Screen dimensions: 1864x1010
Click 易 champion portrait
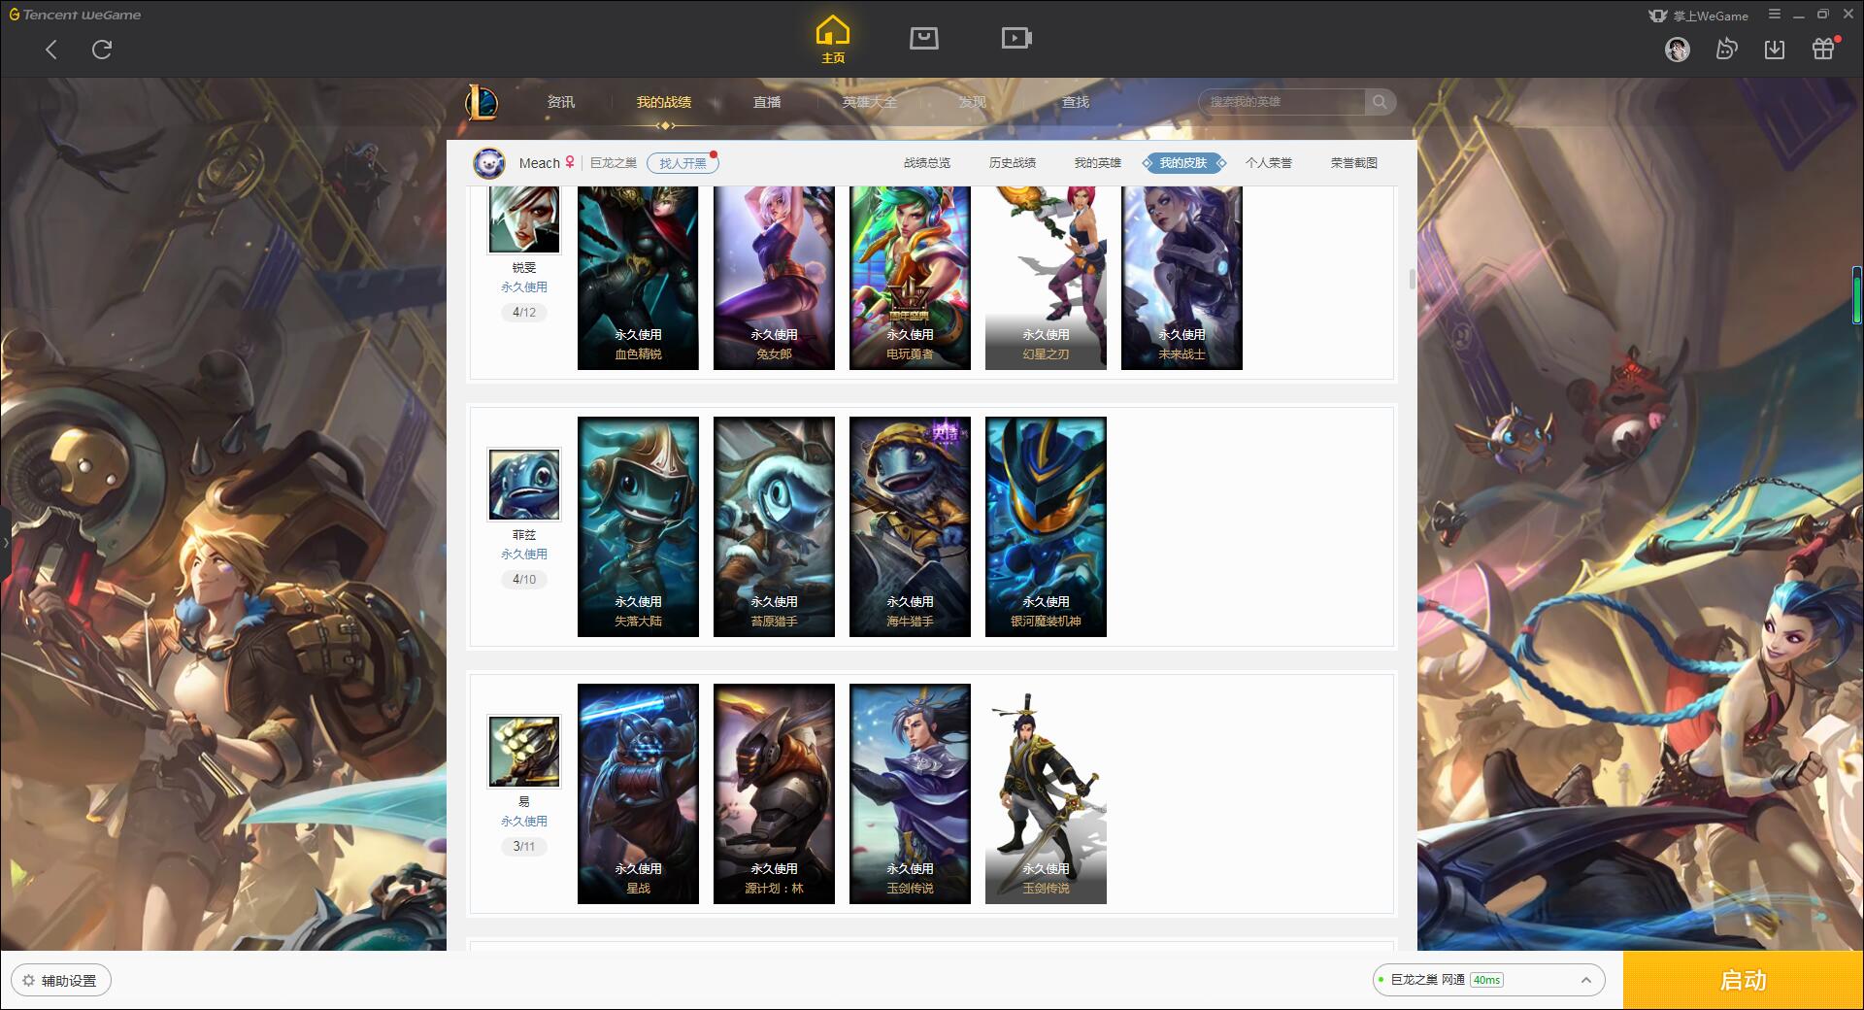[524, 752]
